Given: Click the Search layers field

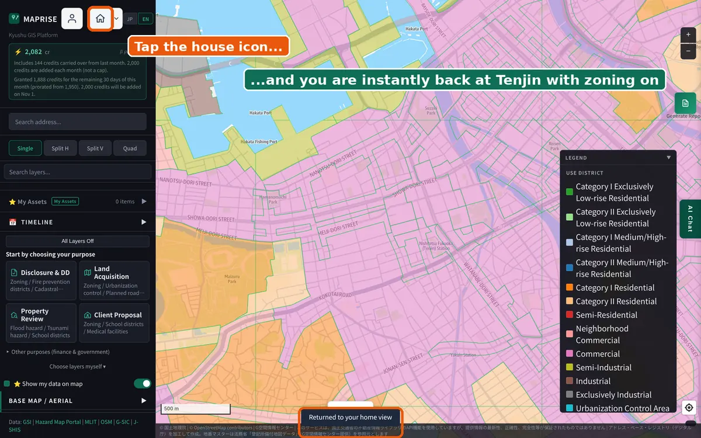Looking at the screenshot, I should pos(78,172).
